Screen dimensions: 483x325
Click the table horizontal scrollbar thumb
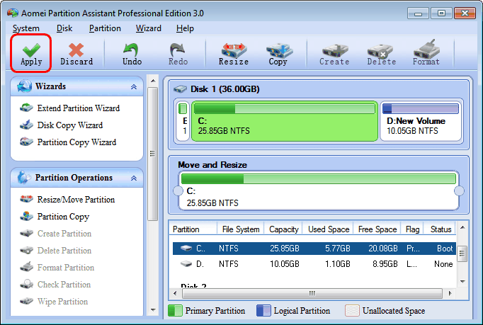click(312, 293)
